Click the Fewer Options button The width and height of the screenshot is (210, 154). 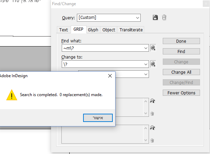pos(181,93)
